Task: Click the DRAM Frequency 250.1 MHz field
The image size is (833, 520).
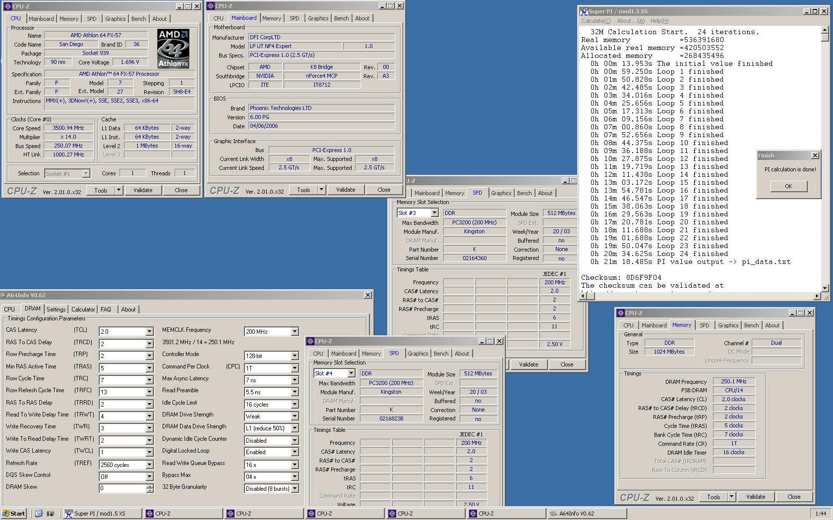Action: 734,381
